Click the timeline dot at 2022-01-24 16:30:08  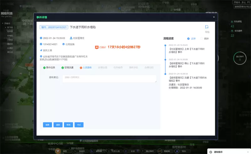coord(165,60)
